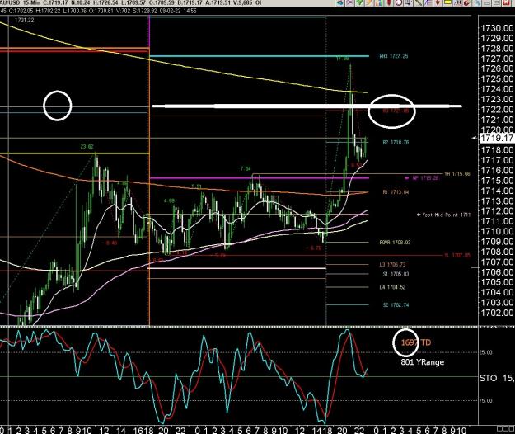Click the purple horizontal lines toolbar icon
The image size is (515, 434).
(x=350, y=2)
